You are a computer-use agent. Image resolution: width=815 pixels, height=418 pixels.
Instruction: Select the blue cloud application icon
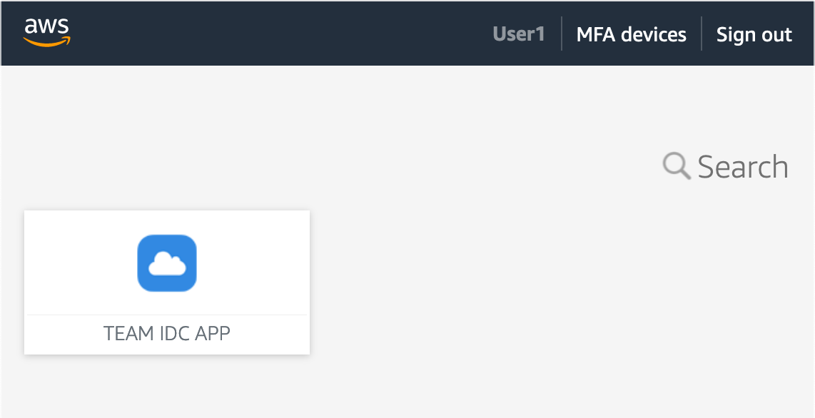[x=166, y=262]
